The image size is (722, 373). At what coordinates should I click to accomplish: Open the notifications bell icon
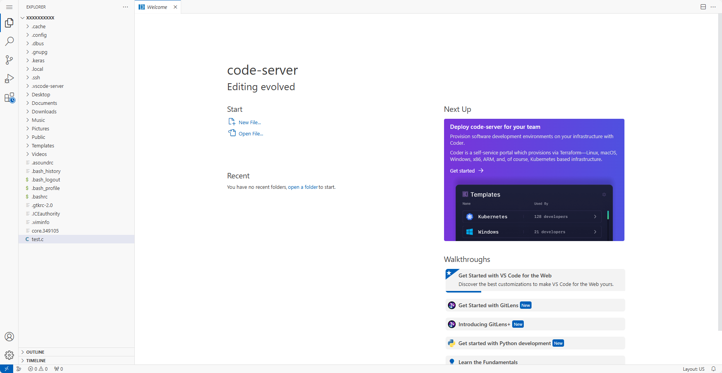coord(713,369)
